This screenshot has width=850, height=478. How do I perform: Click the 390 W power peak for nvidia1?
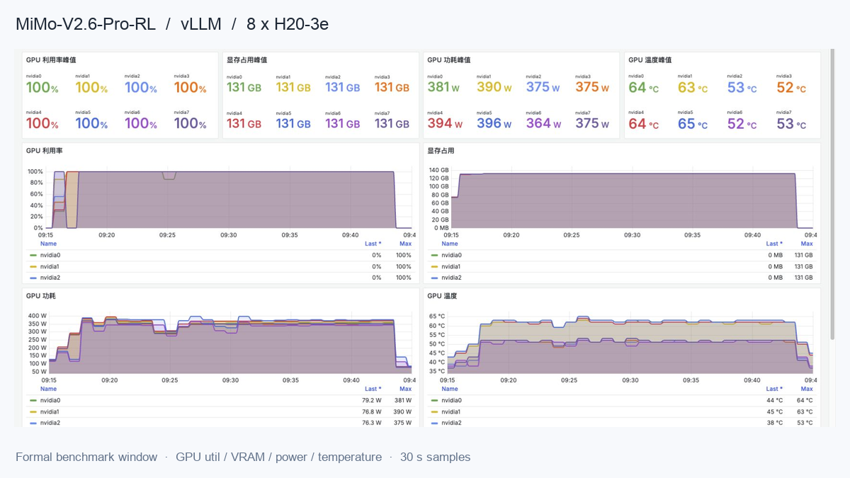click(494, 87)
